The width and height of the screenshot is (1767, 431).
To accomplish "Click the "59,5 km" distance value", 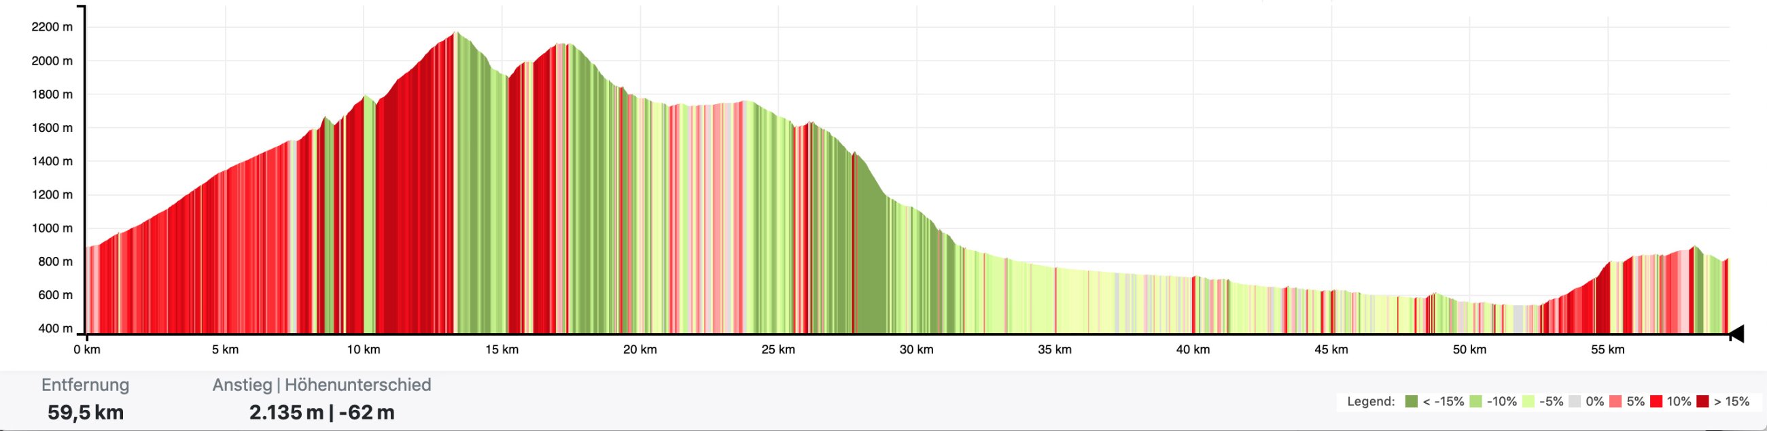I will pos(86,413).
